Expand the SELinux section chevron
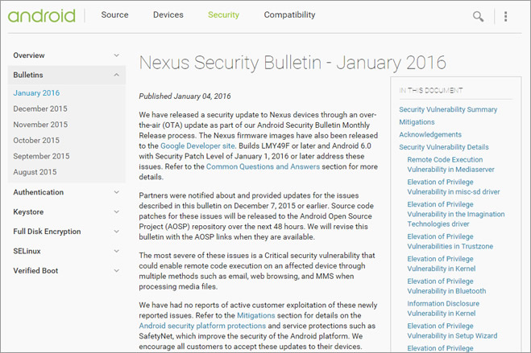531x353 pixels. click(x=117, y=251)
